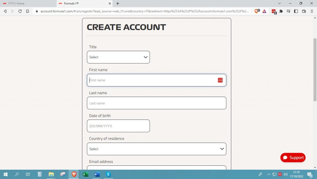Open the Title Select dropdown
317x179 pixels.
[118, 57]
